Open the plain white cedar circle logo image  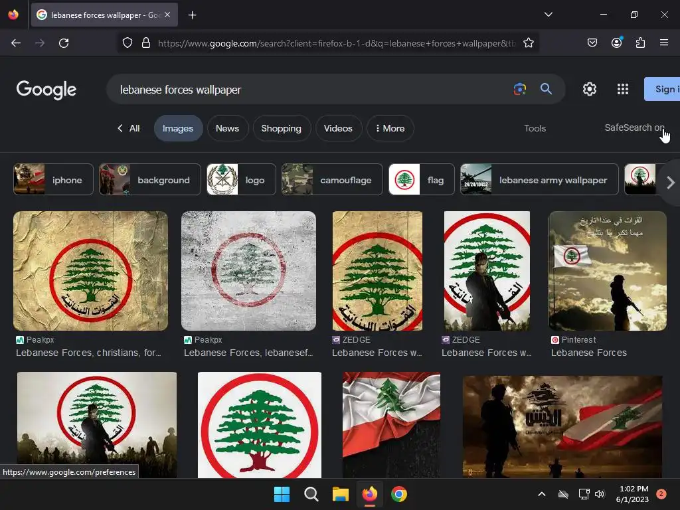[260, 425]
